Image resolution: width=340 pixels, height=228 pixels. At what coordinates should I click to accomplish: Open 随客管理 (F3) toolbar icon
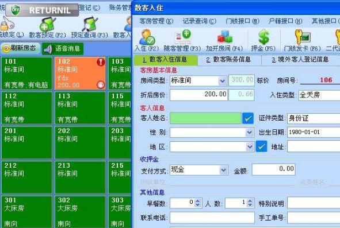pos(183,37)
